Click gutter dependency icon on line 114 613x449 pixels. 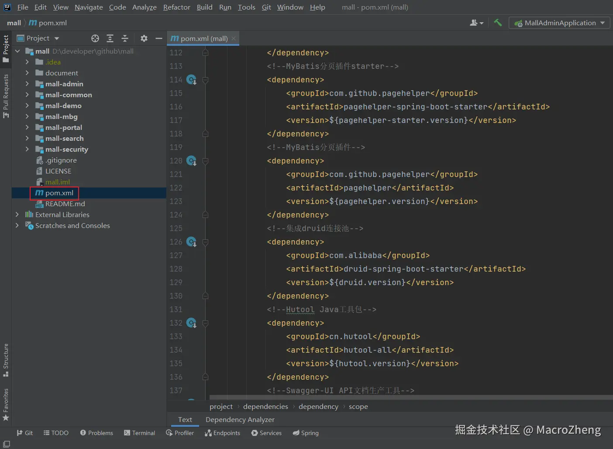(x=191, y=80)
